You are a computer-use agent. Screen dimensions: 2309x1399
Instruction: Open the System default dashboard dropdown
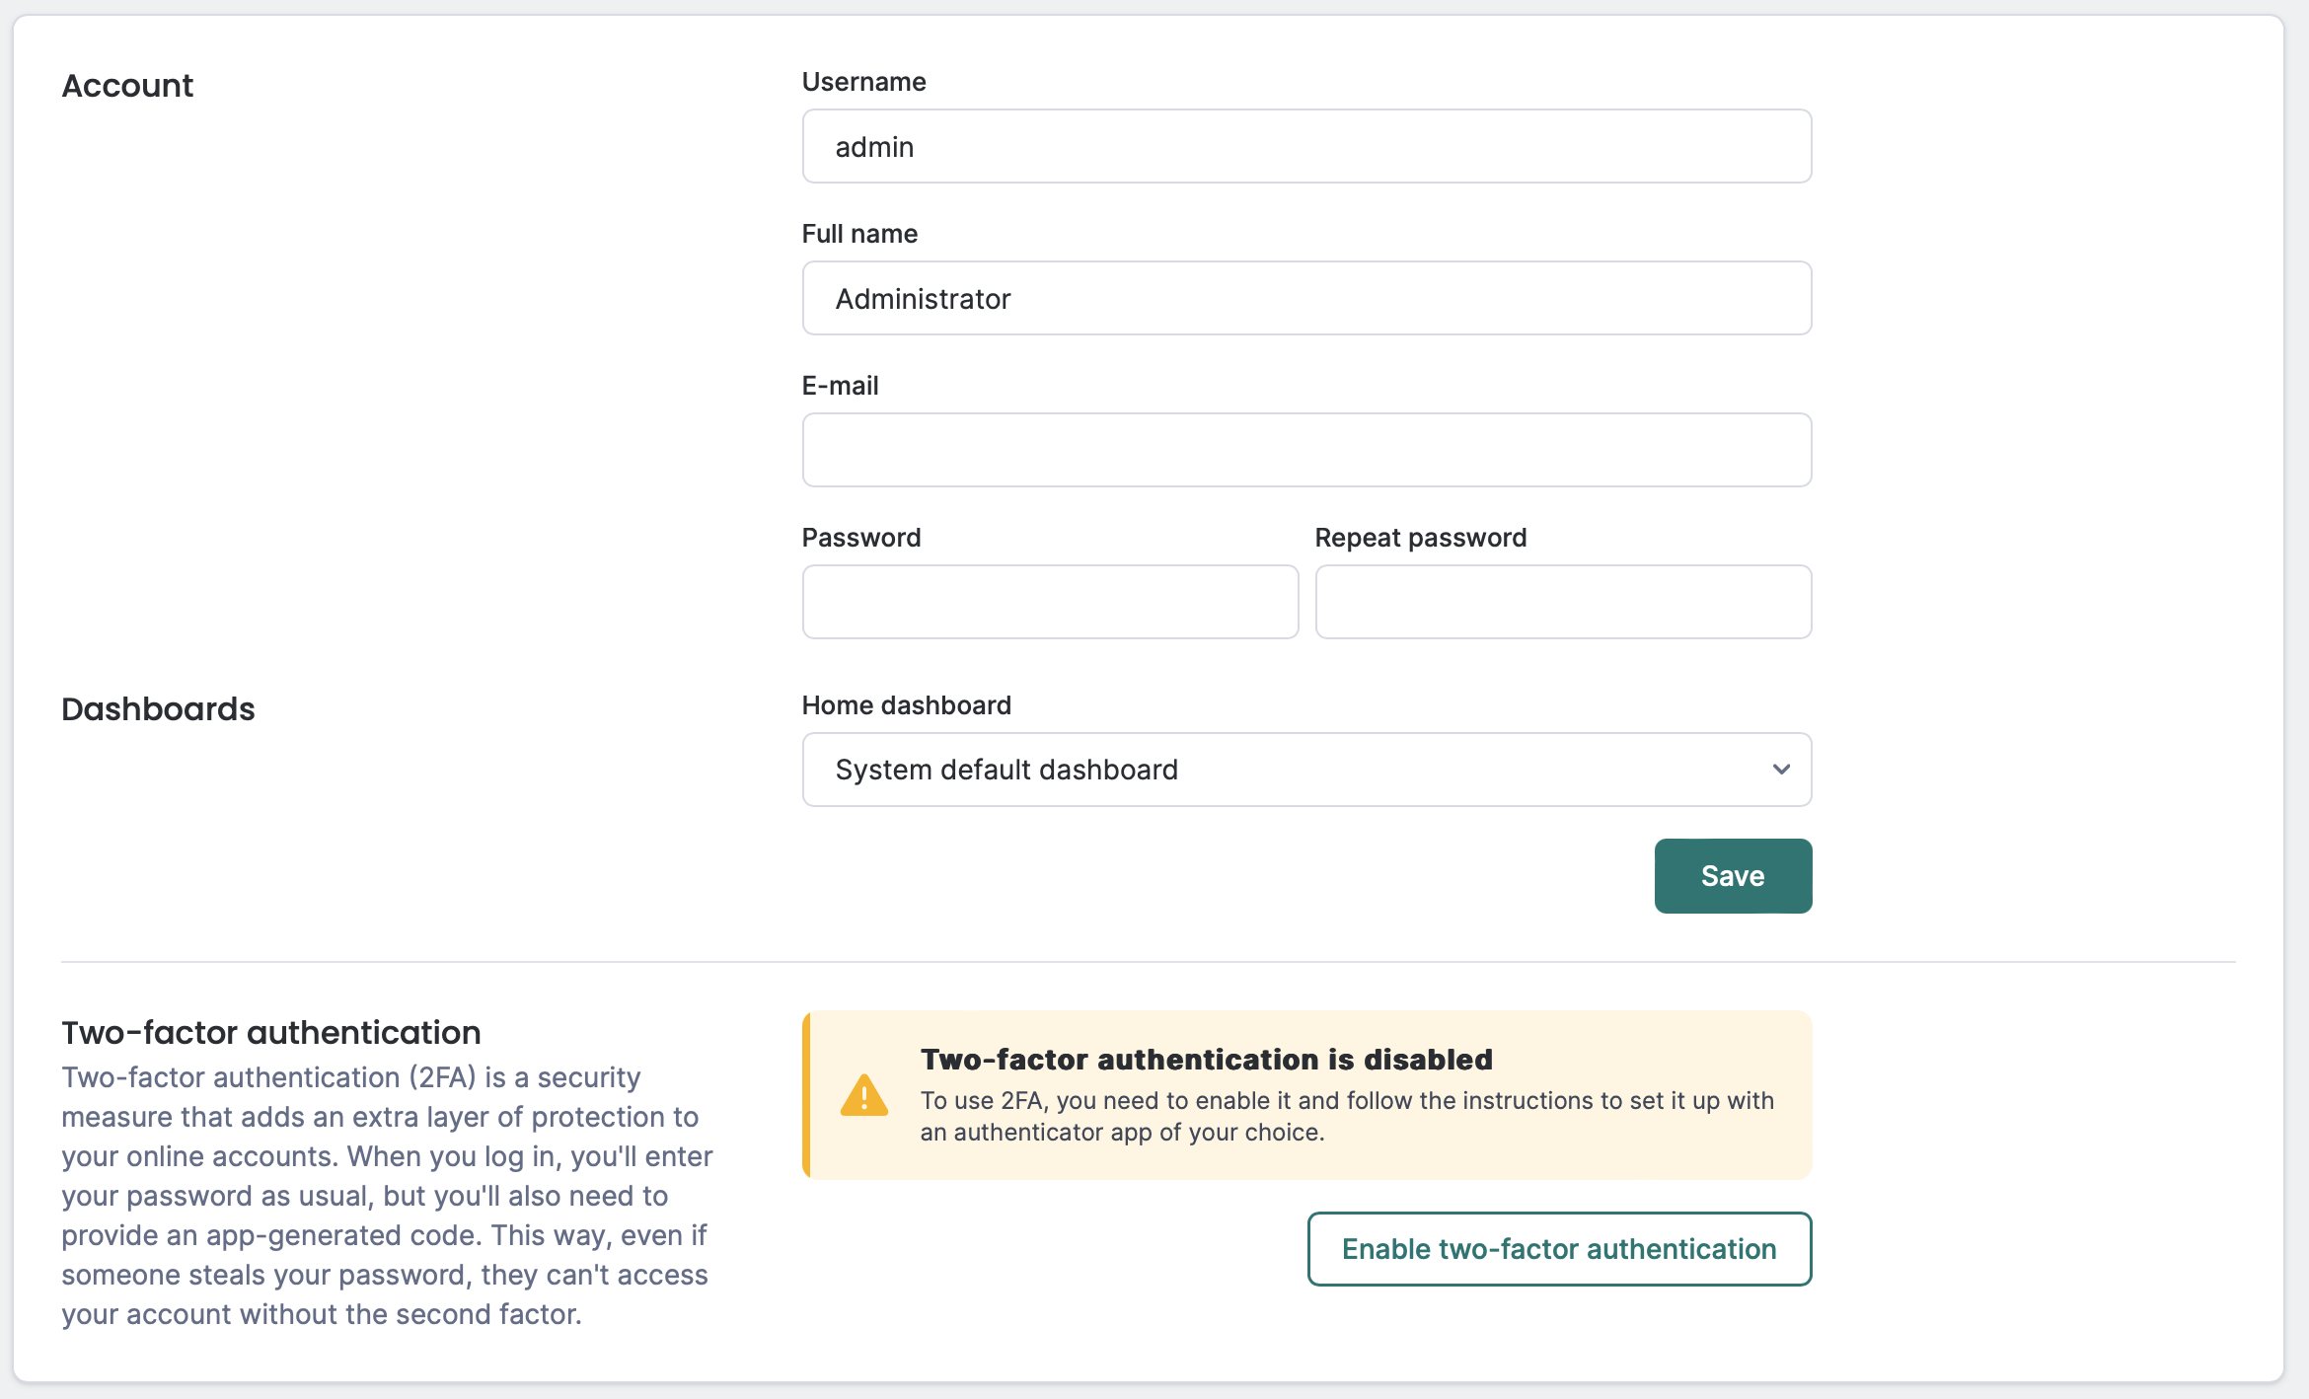[x=1304, y=770]
